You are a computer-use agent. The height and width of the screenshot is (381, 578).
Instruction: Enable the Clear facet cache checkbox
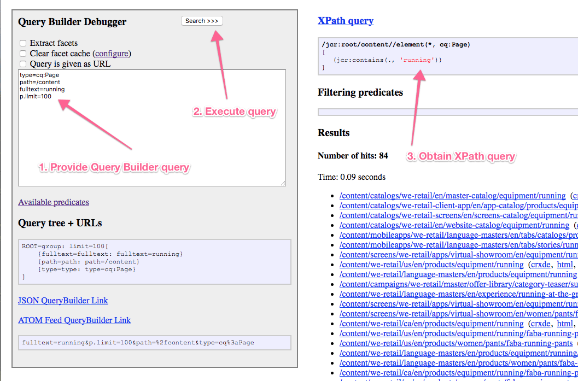coord(22,54)
